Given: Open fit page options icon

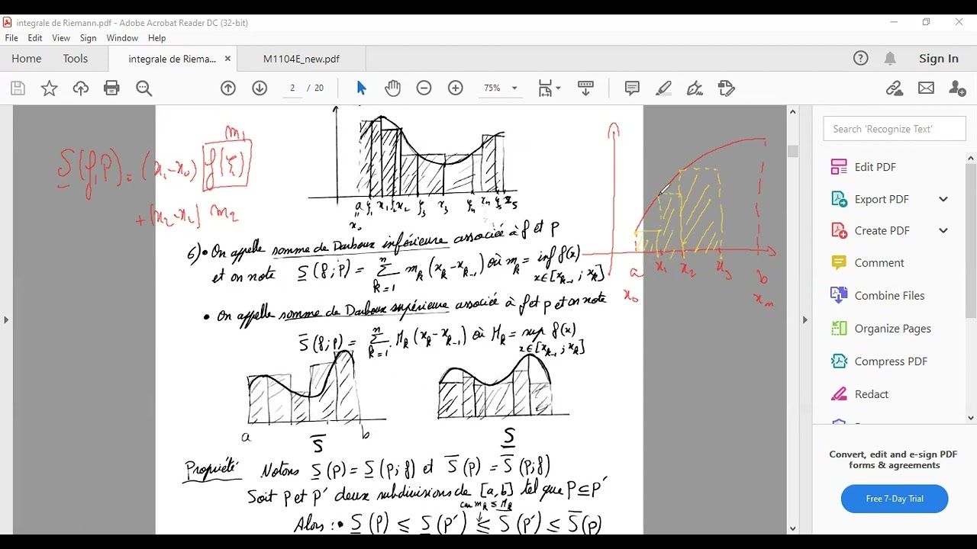Looking at the screenshot, I should coord(549,88).
